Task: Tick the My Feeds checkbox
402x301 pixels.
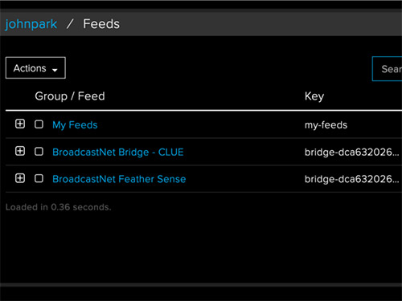Action: (39, 124)
